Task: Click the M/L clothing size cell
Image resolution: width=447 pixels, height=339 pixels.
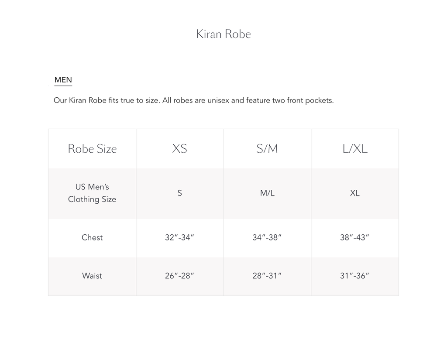Action: point(267,193)
